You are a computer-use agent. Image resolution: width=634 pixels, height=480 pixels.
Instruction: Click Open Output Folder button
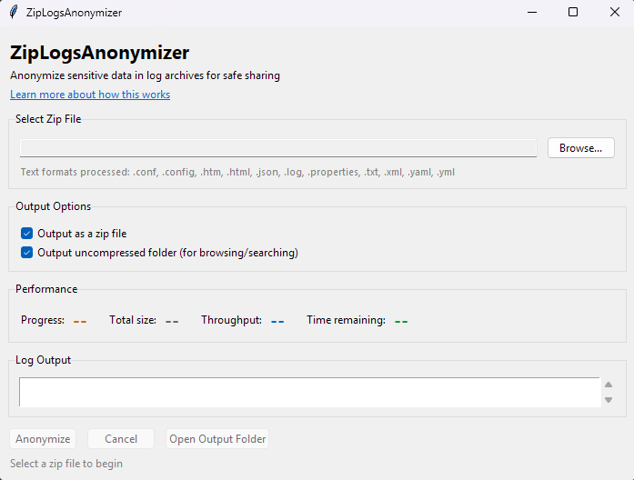point(217,439)
